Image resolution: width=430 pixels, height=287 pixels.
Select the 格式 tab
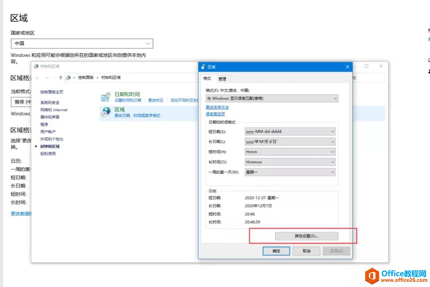click(x=208, y=78)
